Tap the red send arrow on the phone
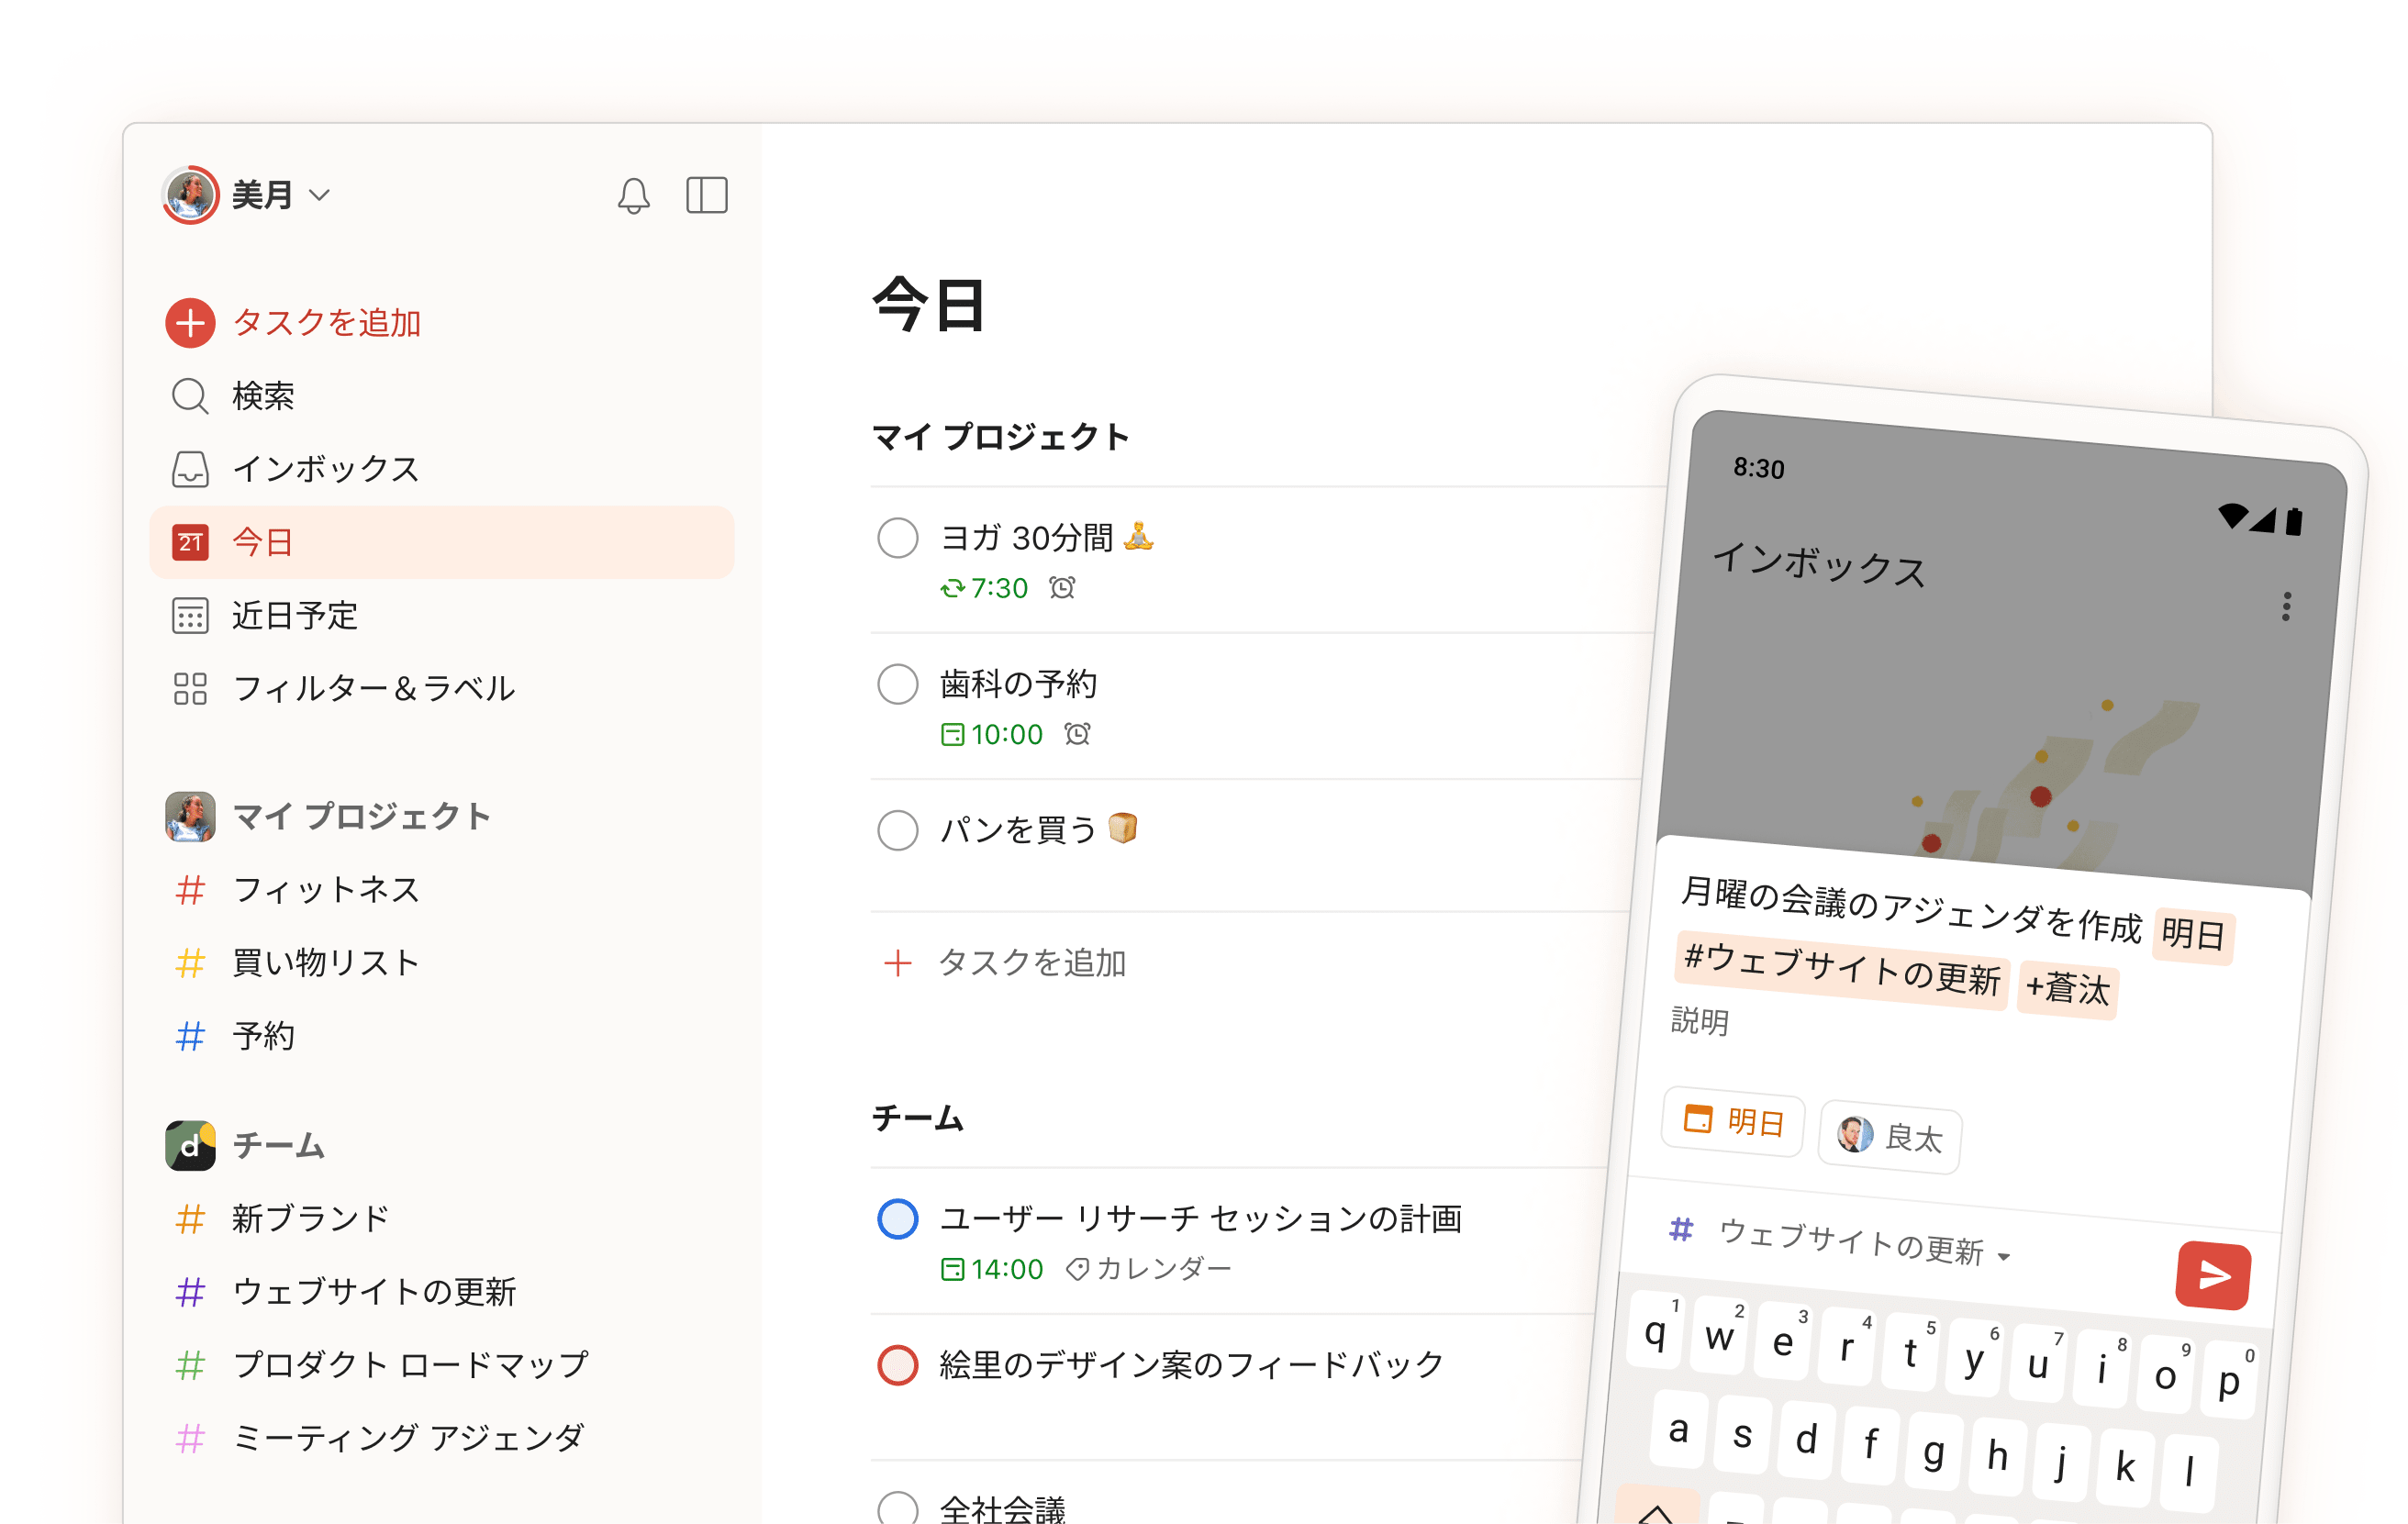This screenshot has height=1524, width=2408. tap(2214, 1275)
